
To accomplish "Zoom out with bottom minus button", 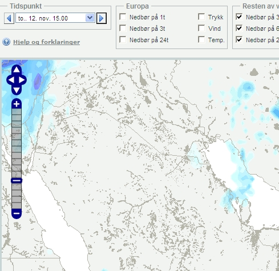I will click(17, 213).
